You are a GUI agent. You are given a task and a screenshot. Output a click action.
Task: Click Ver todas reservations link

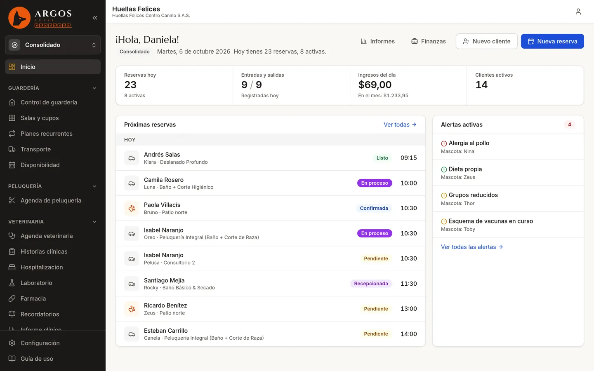tap(400, 124)
